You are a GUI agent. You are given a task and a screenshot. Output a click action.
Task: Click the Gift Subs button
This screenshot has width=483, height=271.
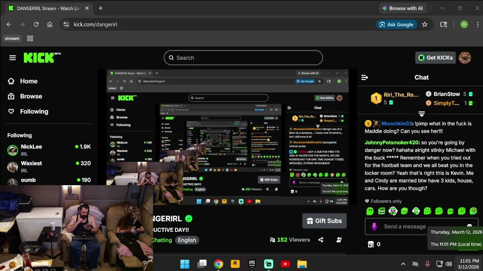pyautogui.click(x=324, y=221)
